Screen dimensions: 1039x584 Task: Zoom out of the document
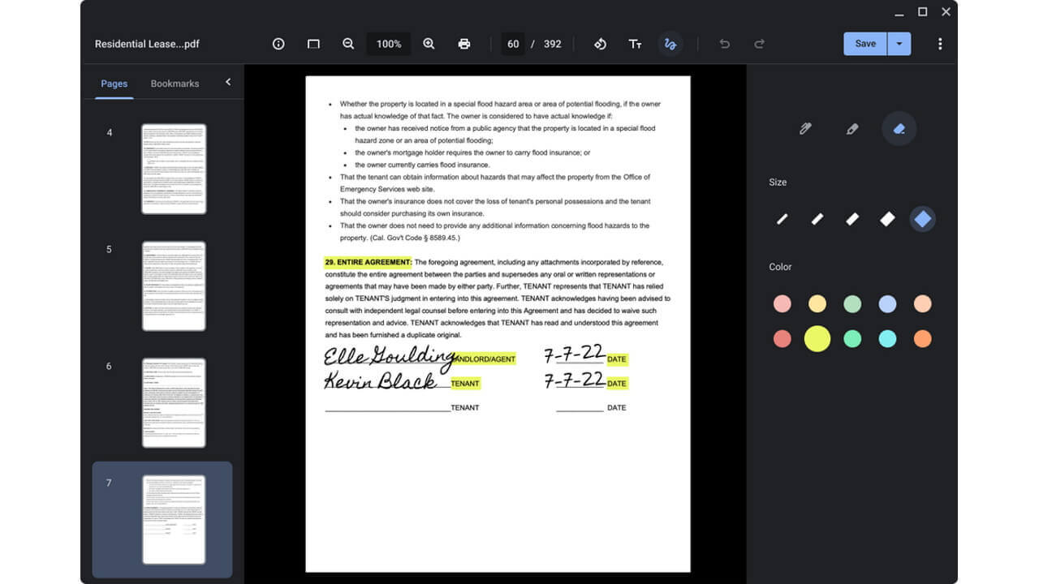[347, 44]
